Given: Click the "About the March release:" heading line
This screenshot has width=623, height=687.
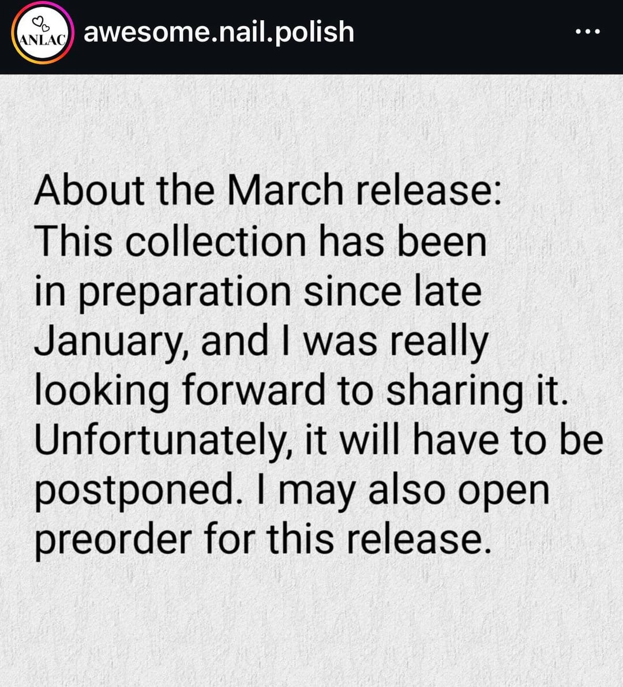Looking at the screenshot, I should [x=268, y=190].
